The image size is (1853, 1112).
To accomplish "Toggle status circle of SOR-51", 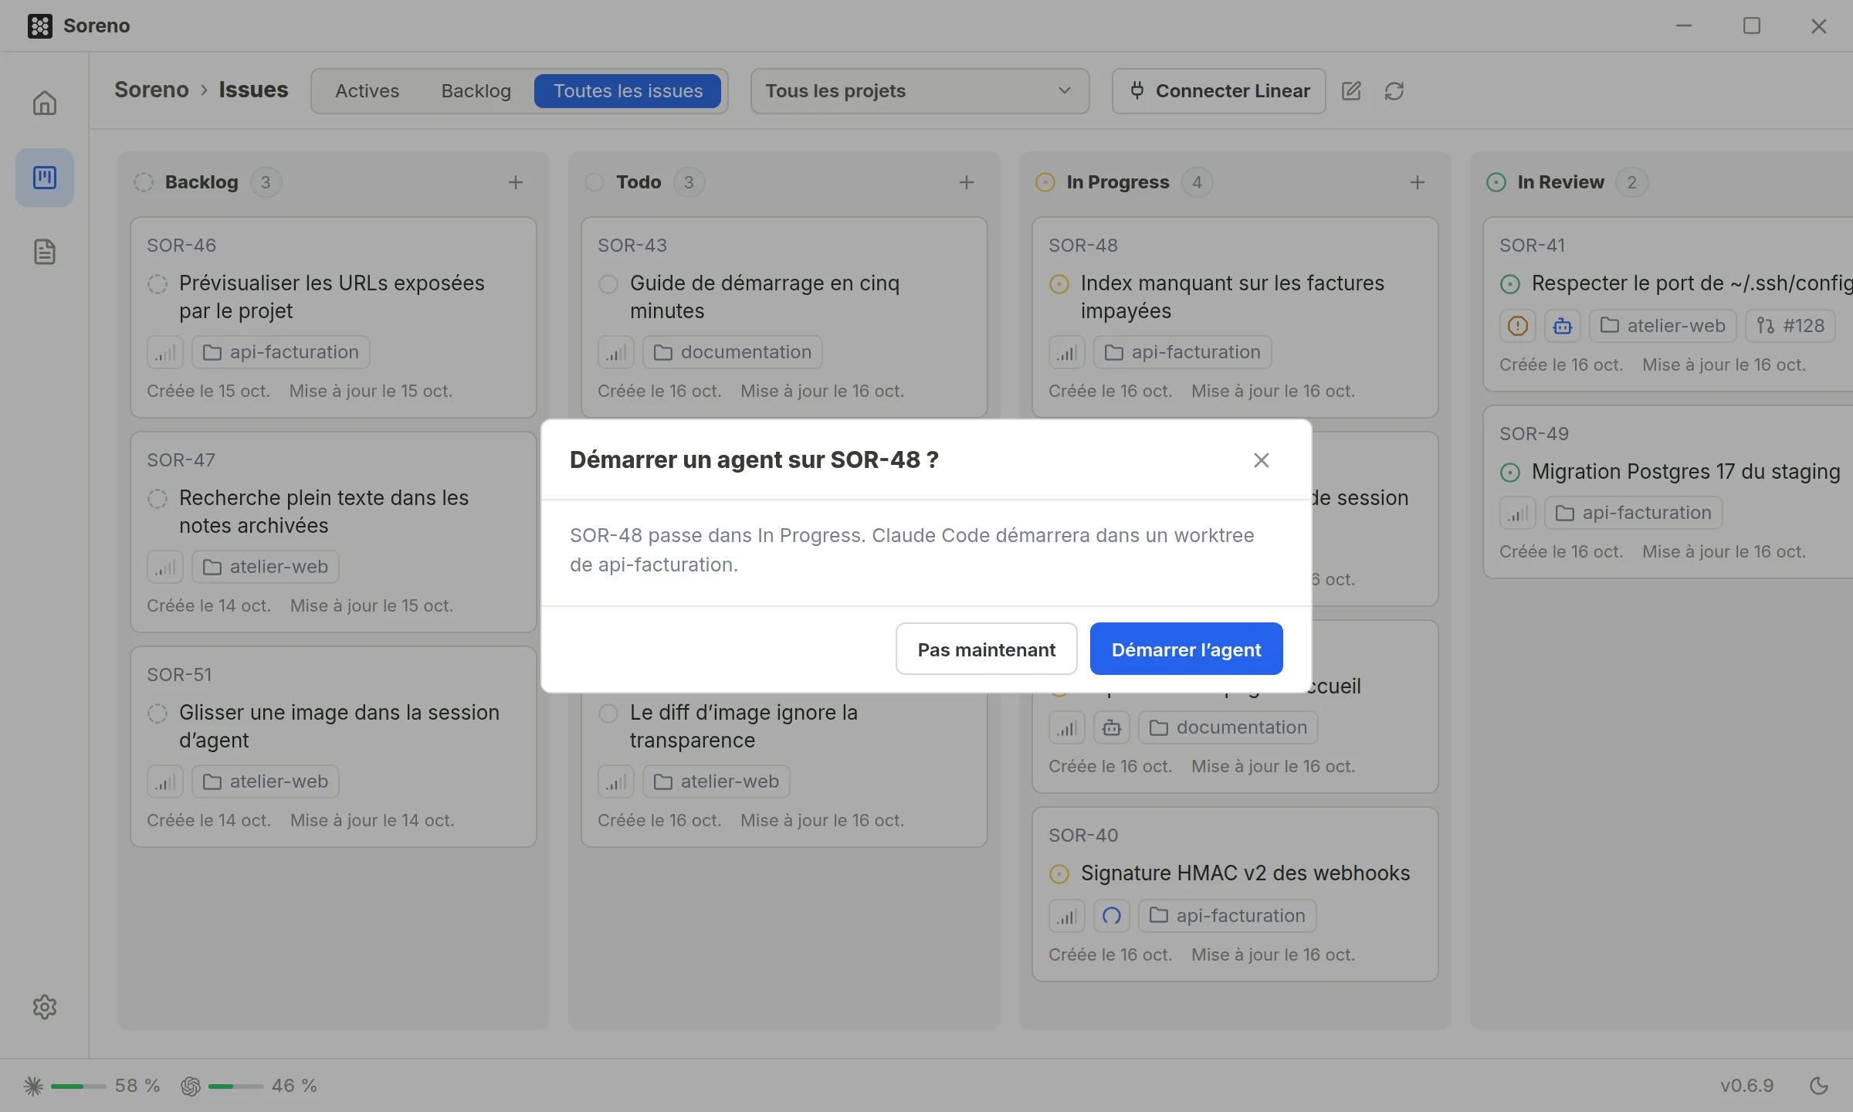I will [158, 714].
